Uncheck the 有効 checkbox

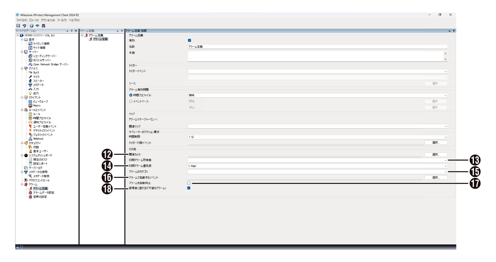pos(190,40)
